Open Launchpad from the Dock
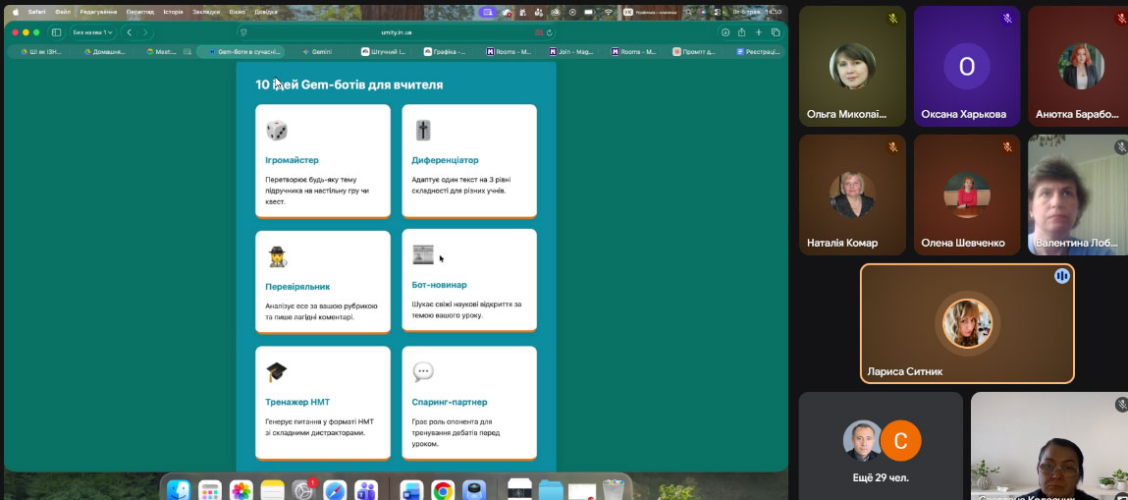 [x=209, y=490]
